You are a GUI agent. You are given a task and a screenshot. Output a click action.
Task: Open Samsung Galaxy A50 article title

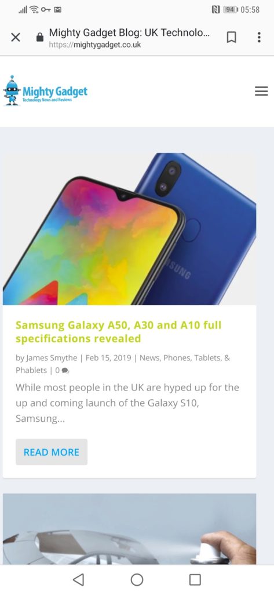coord(118,332)
